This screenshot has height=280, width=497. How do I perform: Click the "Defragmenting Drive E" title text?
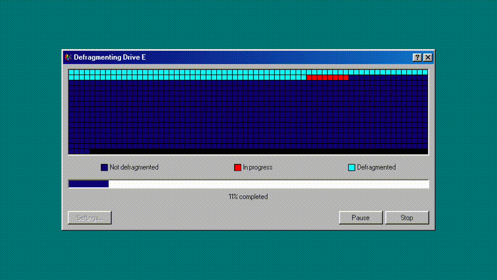coord(110,57)
